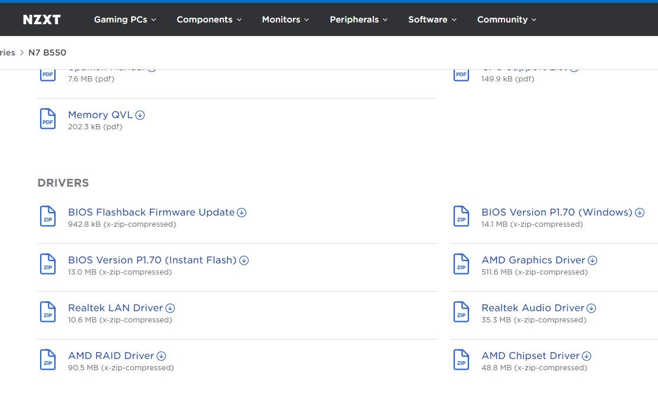
Task: Click the '942.8 kB (x-zip-compressed)' size text
Action: (122, 224)
